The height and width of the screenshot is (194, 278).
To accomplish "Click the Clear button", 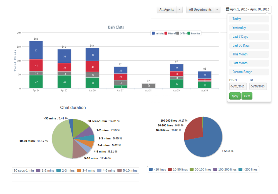I will (247, 96).
